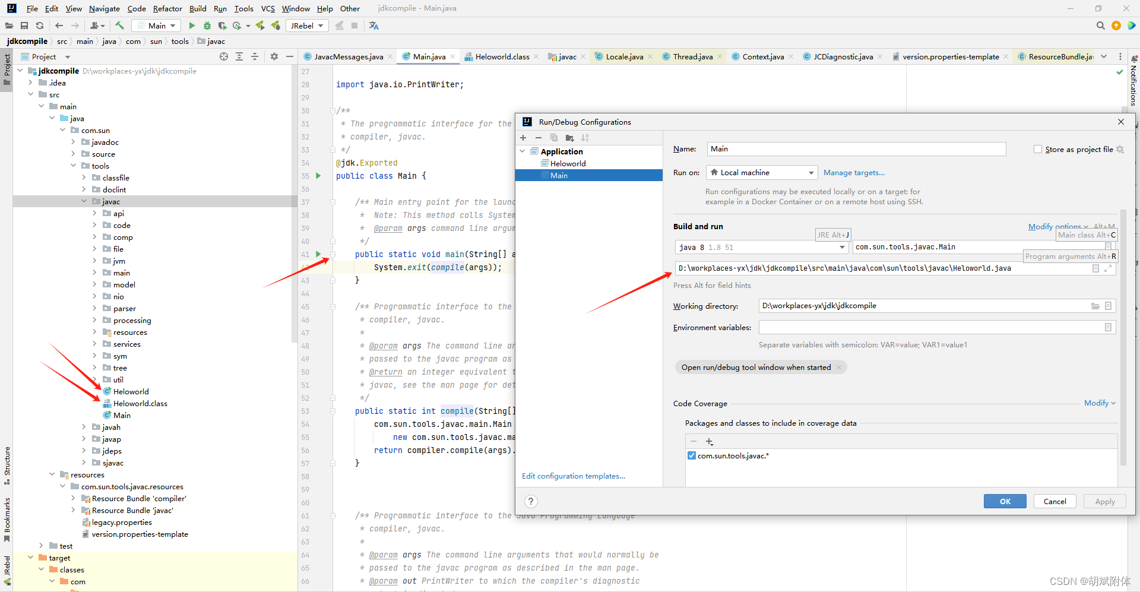Viewport: 1140px width, 592px height.
Task: Build the project using the hammer icon
Action: coord(119,26)
